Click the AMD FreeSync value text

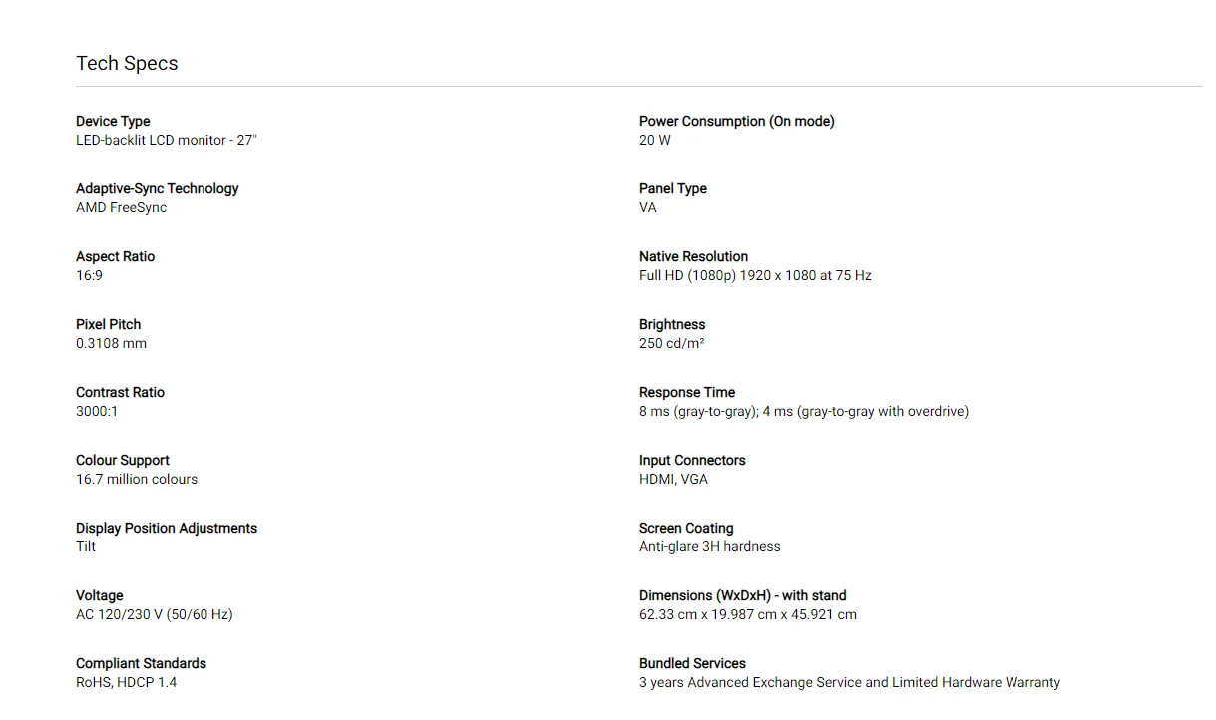coord(121,207)
